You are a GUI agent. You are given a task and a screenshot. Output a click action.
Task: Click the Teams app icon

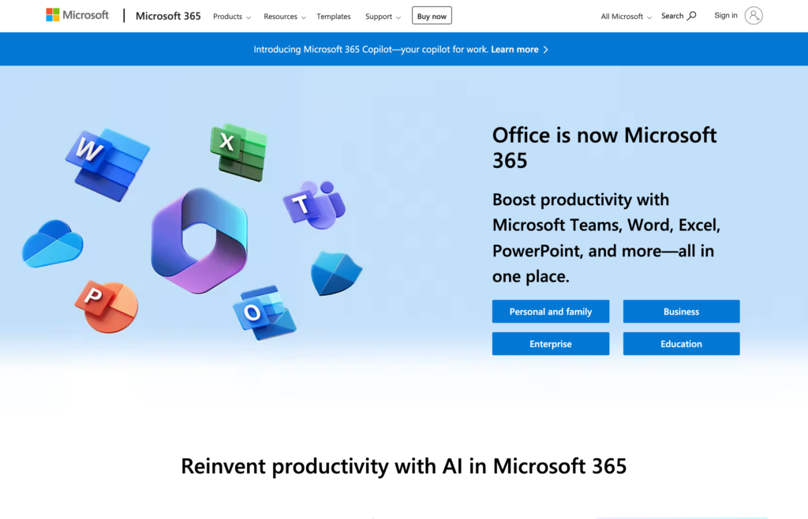314,205
